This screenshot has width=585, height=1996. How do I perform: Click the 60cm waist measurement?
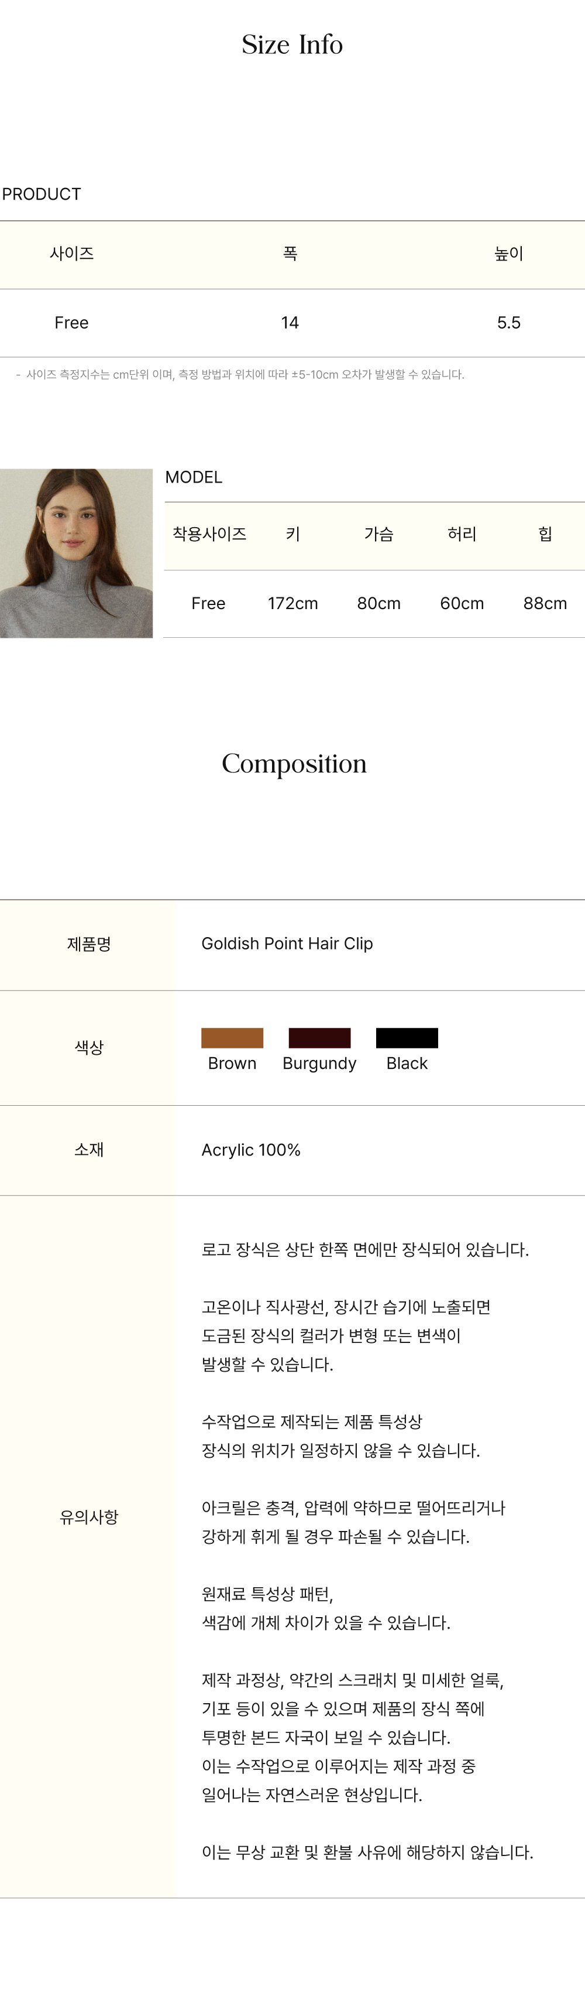coord(462,604)
